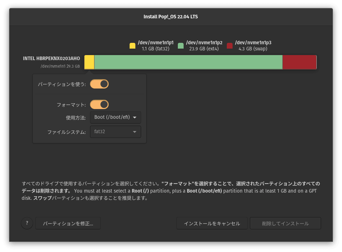Click the yellow legend swatch for nvme1n1p1
This screenshot has width=342, height=252.
coord(132,46)
